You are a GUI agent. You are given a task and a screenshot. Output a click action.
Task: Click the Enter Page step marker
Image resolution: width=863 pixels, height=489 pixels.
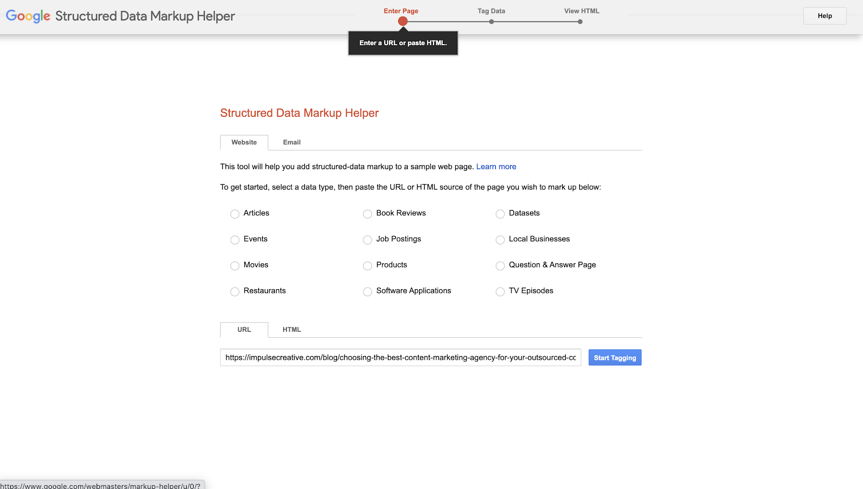(403, 22)
